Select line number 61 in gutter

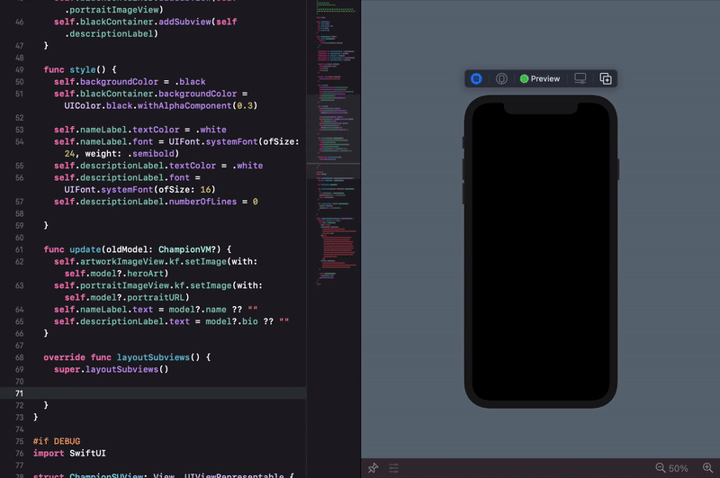click(19, 249)
